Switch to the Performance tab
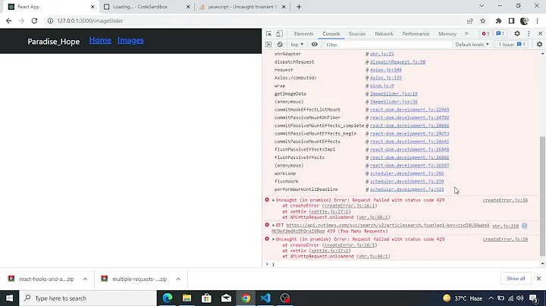Screen dimensions: 546x306 [x=416, y=34]
